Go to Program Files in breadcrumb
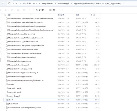The height and width of the screenshot is (111, 137). point(47,4)
